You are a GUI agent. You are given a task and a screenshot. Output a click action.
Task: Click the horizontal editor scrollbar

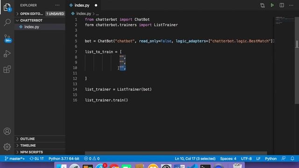[x=176, y=153]
